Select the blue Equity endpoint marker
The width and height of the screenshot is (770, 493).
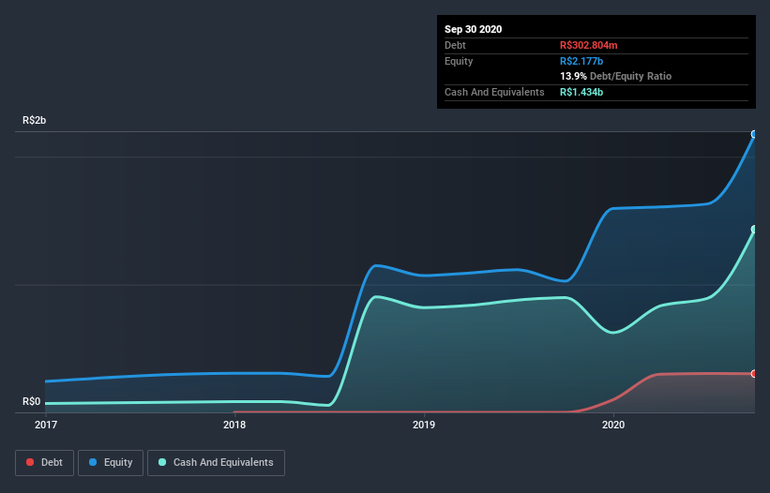pyautogui.click(x=754, y=134)
